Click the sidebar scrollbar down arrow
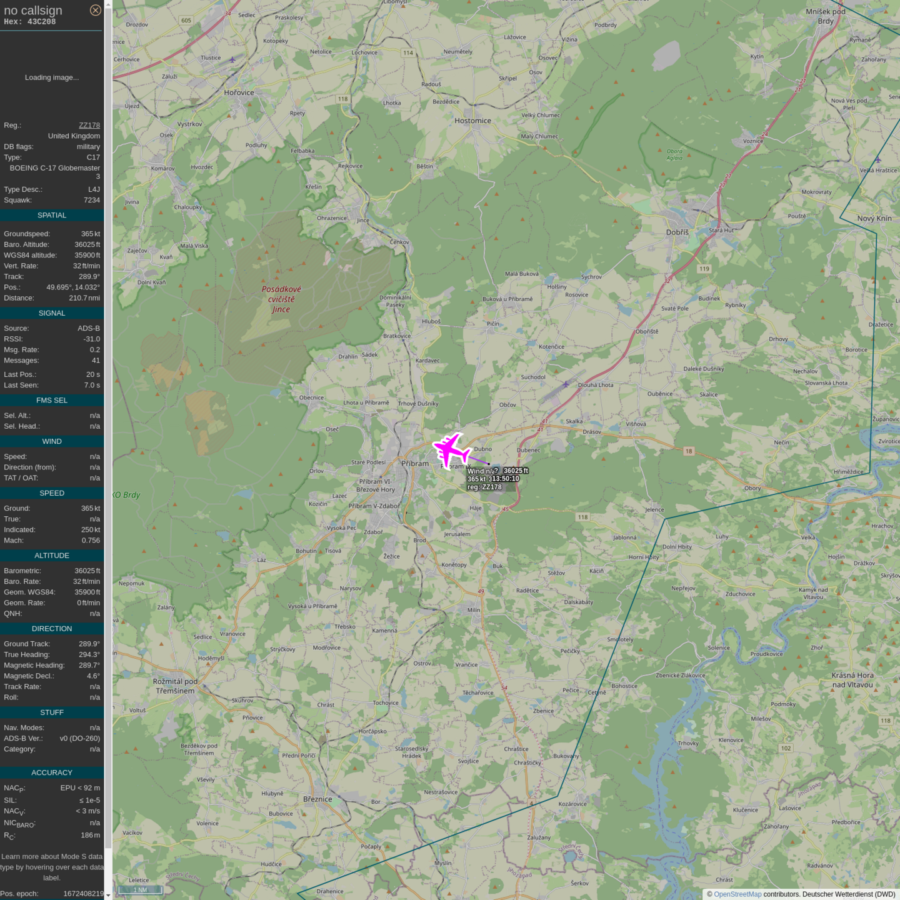The image size is (900, 900). coord(108,895)
